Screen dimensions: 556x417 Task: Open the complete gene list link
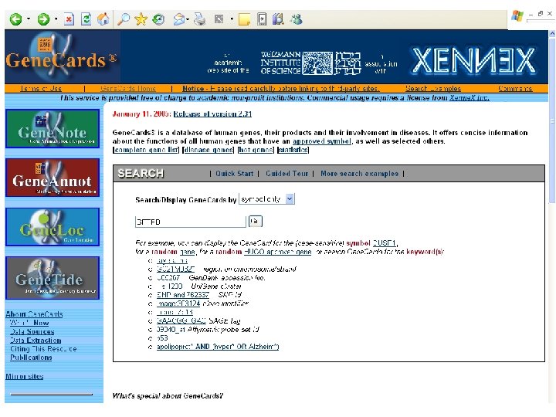146,150
